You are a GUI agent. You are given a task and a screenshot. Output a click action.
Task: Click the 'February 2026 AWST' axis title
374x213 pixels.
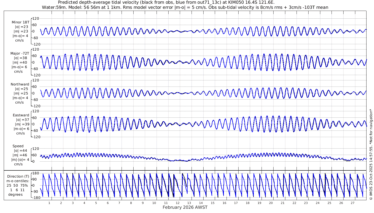click(185, 207)
